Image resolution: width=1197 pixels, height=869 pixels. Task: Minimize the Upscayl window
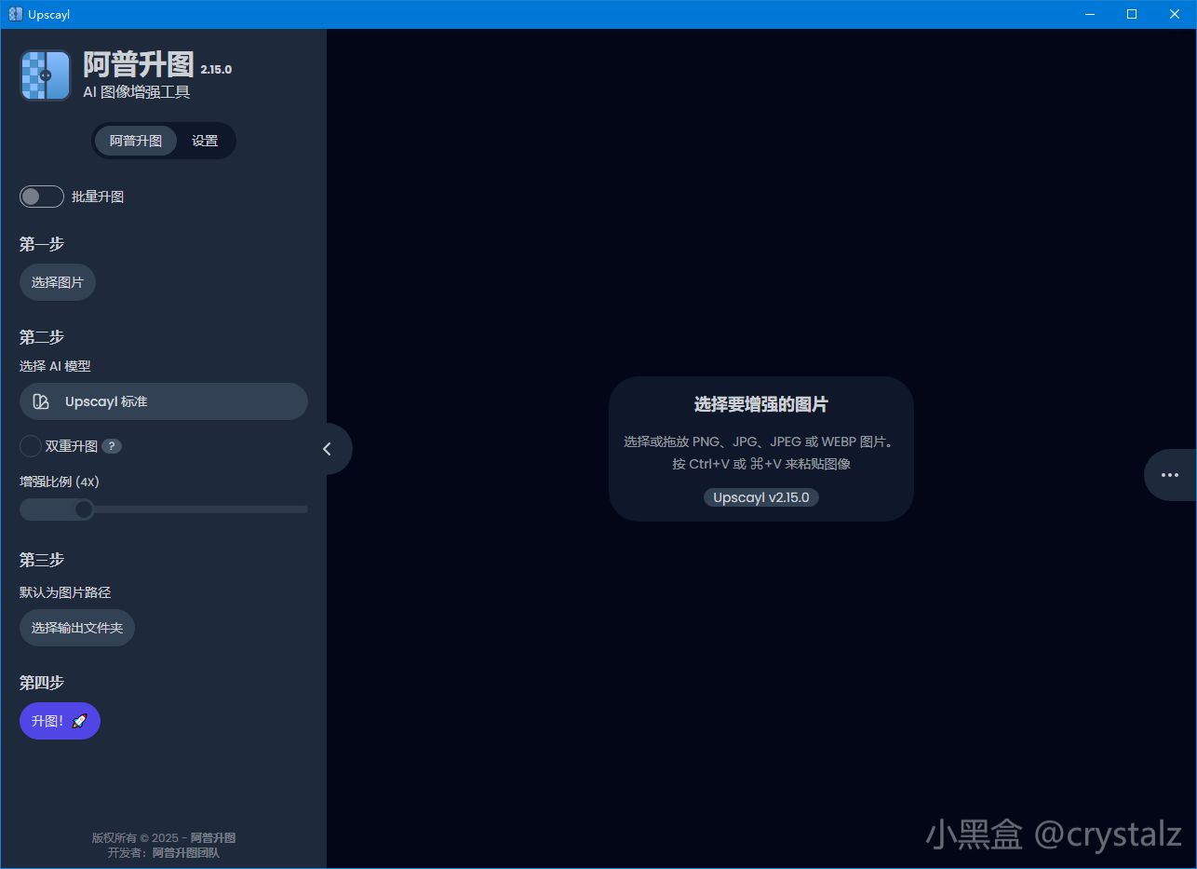pos(1090,14)
